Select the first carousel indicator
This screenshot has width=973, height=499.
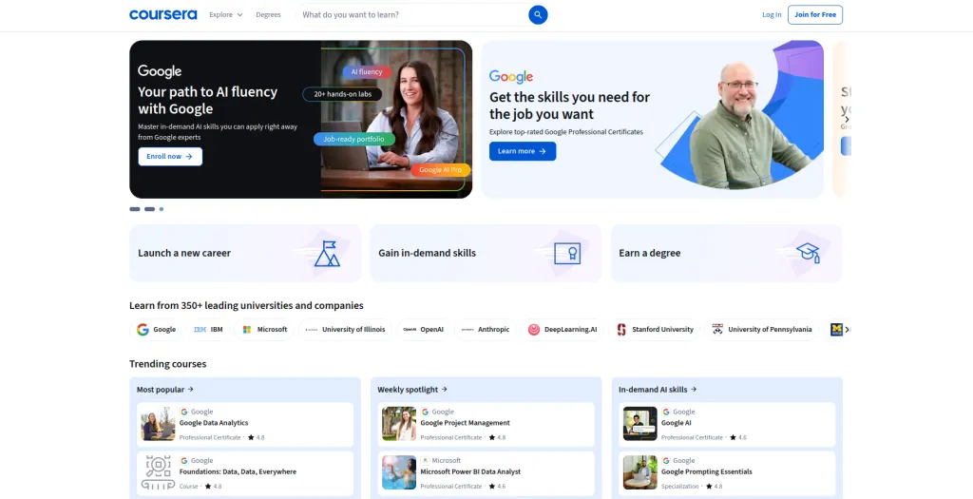135,209
